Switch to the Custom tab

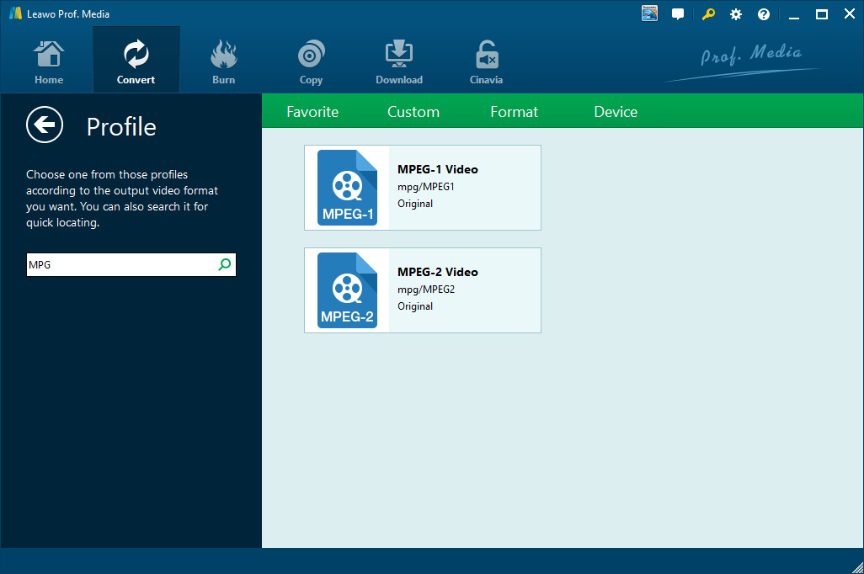tap(413, 112)
